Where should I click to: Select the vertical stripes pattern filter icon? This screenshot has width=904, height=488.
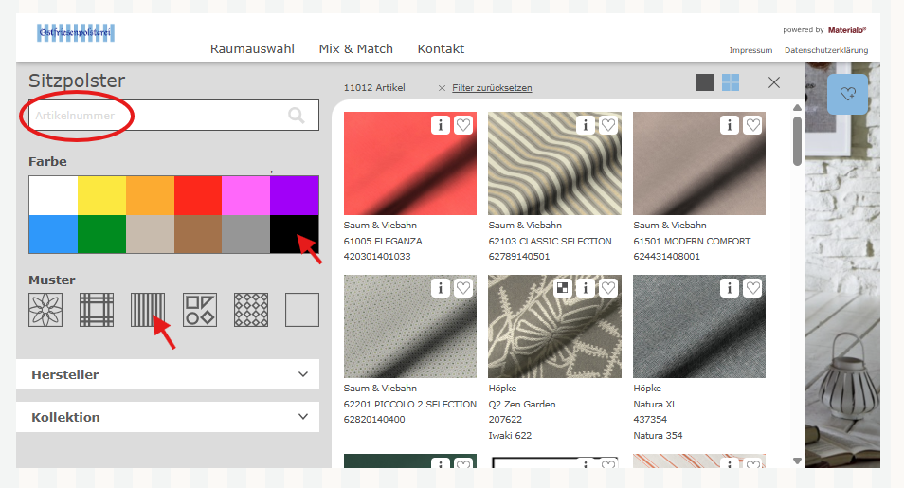148,310
